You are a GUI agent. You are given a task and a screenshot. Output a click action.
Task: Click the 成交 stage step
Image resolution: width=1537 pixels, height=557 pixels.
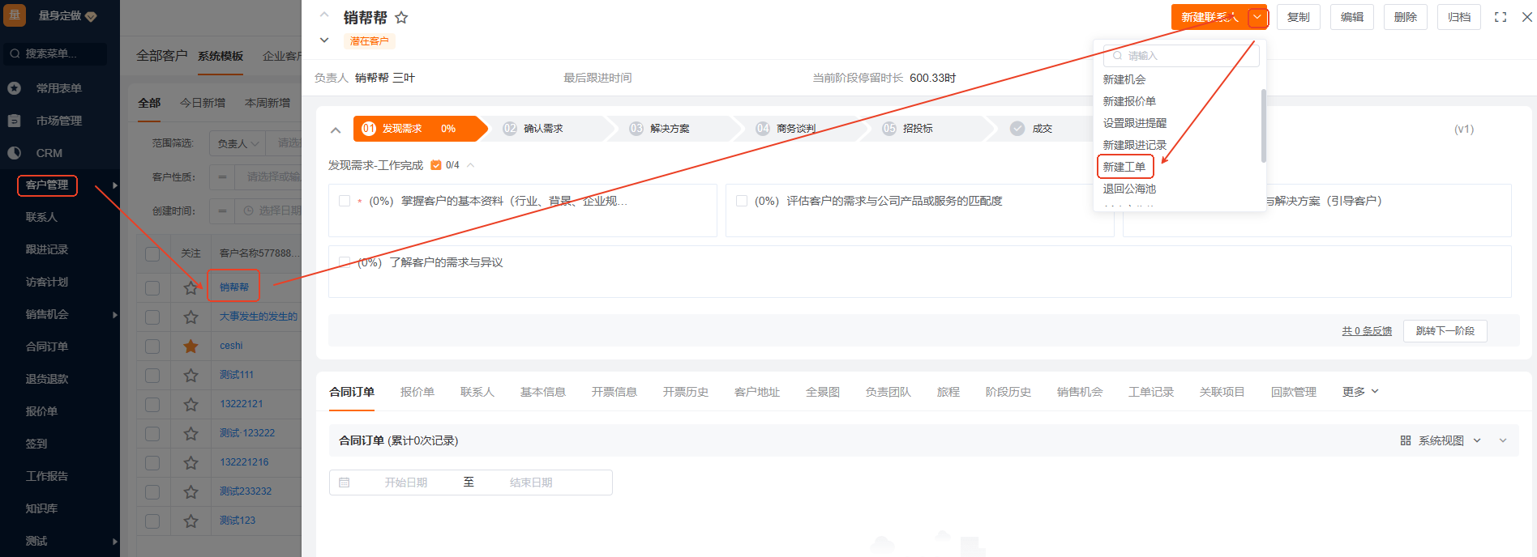point(1042,129)
